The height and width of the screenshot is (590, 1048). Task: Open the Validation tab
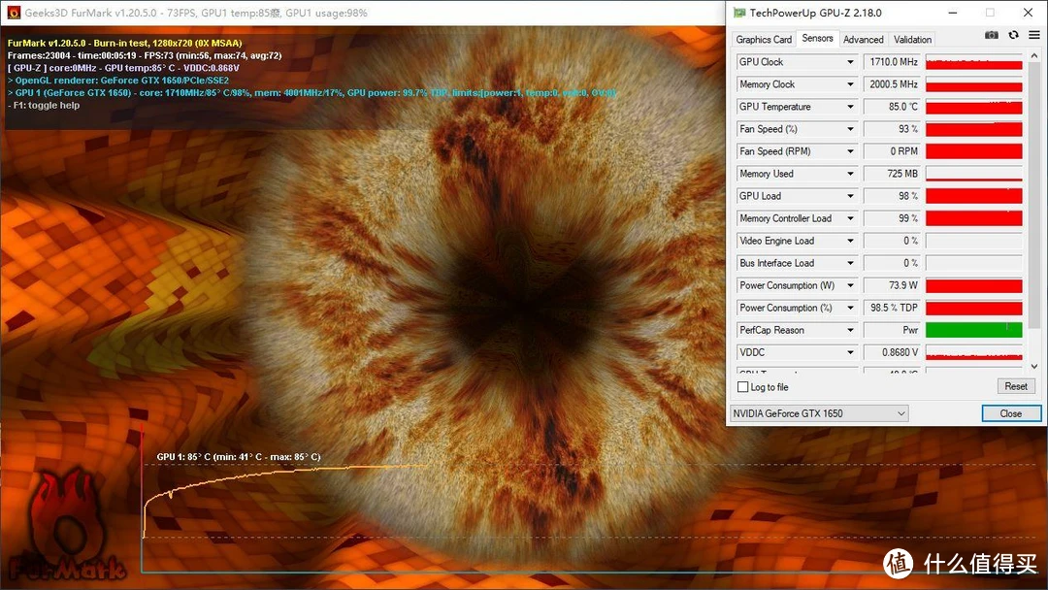pyautogui.click(x=912, y=40)
